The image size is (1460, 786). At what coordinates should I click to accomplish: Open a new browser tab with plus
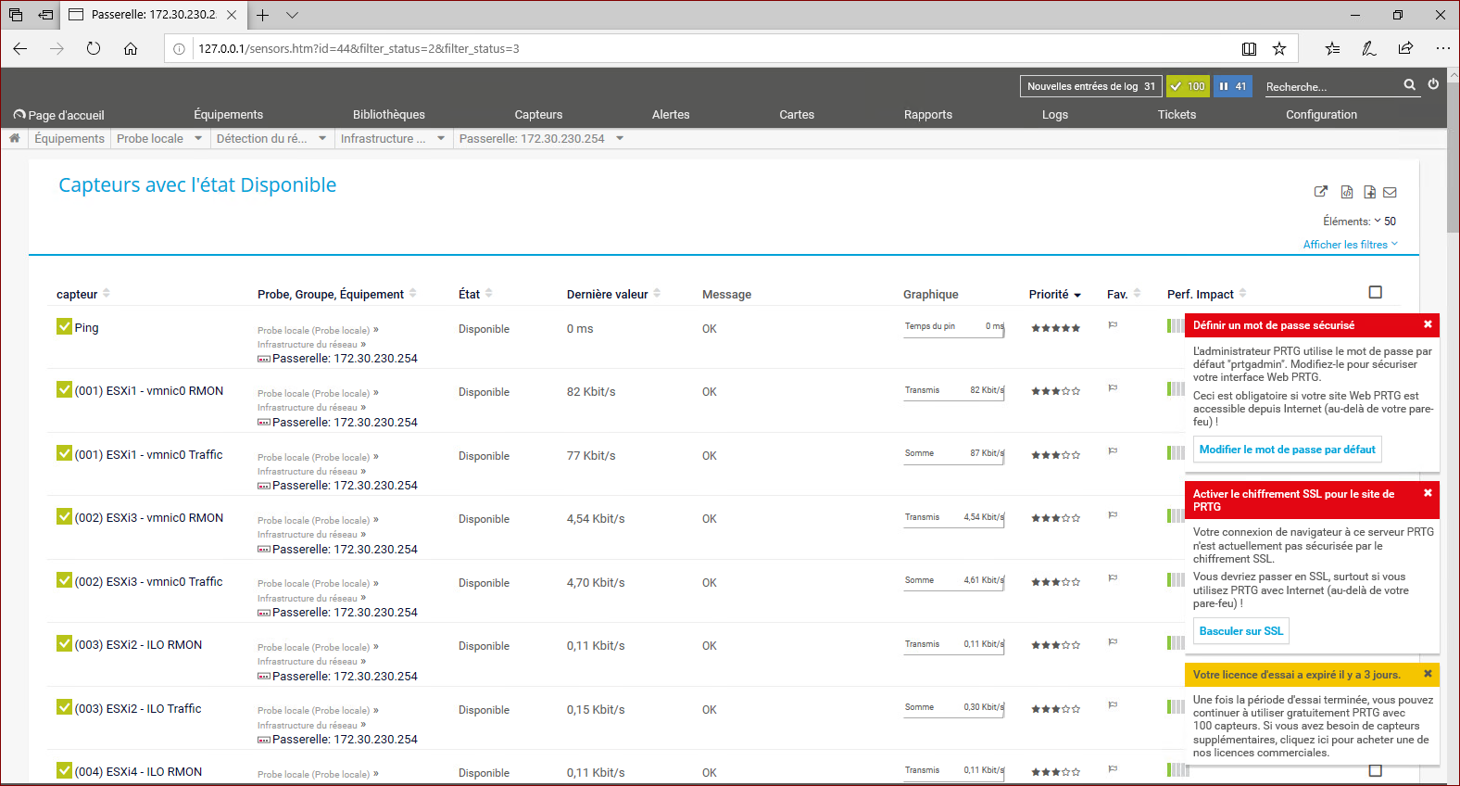262,15
